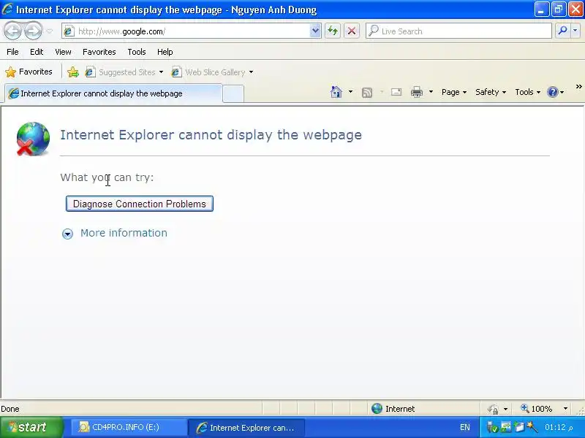585x438 pixels.
Task: Expand More information arrow icon
Action: coord(67,234)
